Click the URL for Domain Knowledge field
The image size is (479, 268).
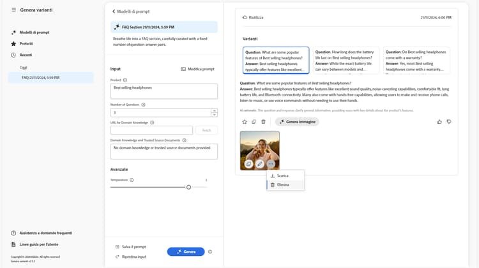(151, 130)
